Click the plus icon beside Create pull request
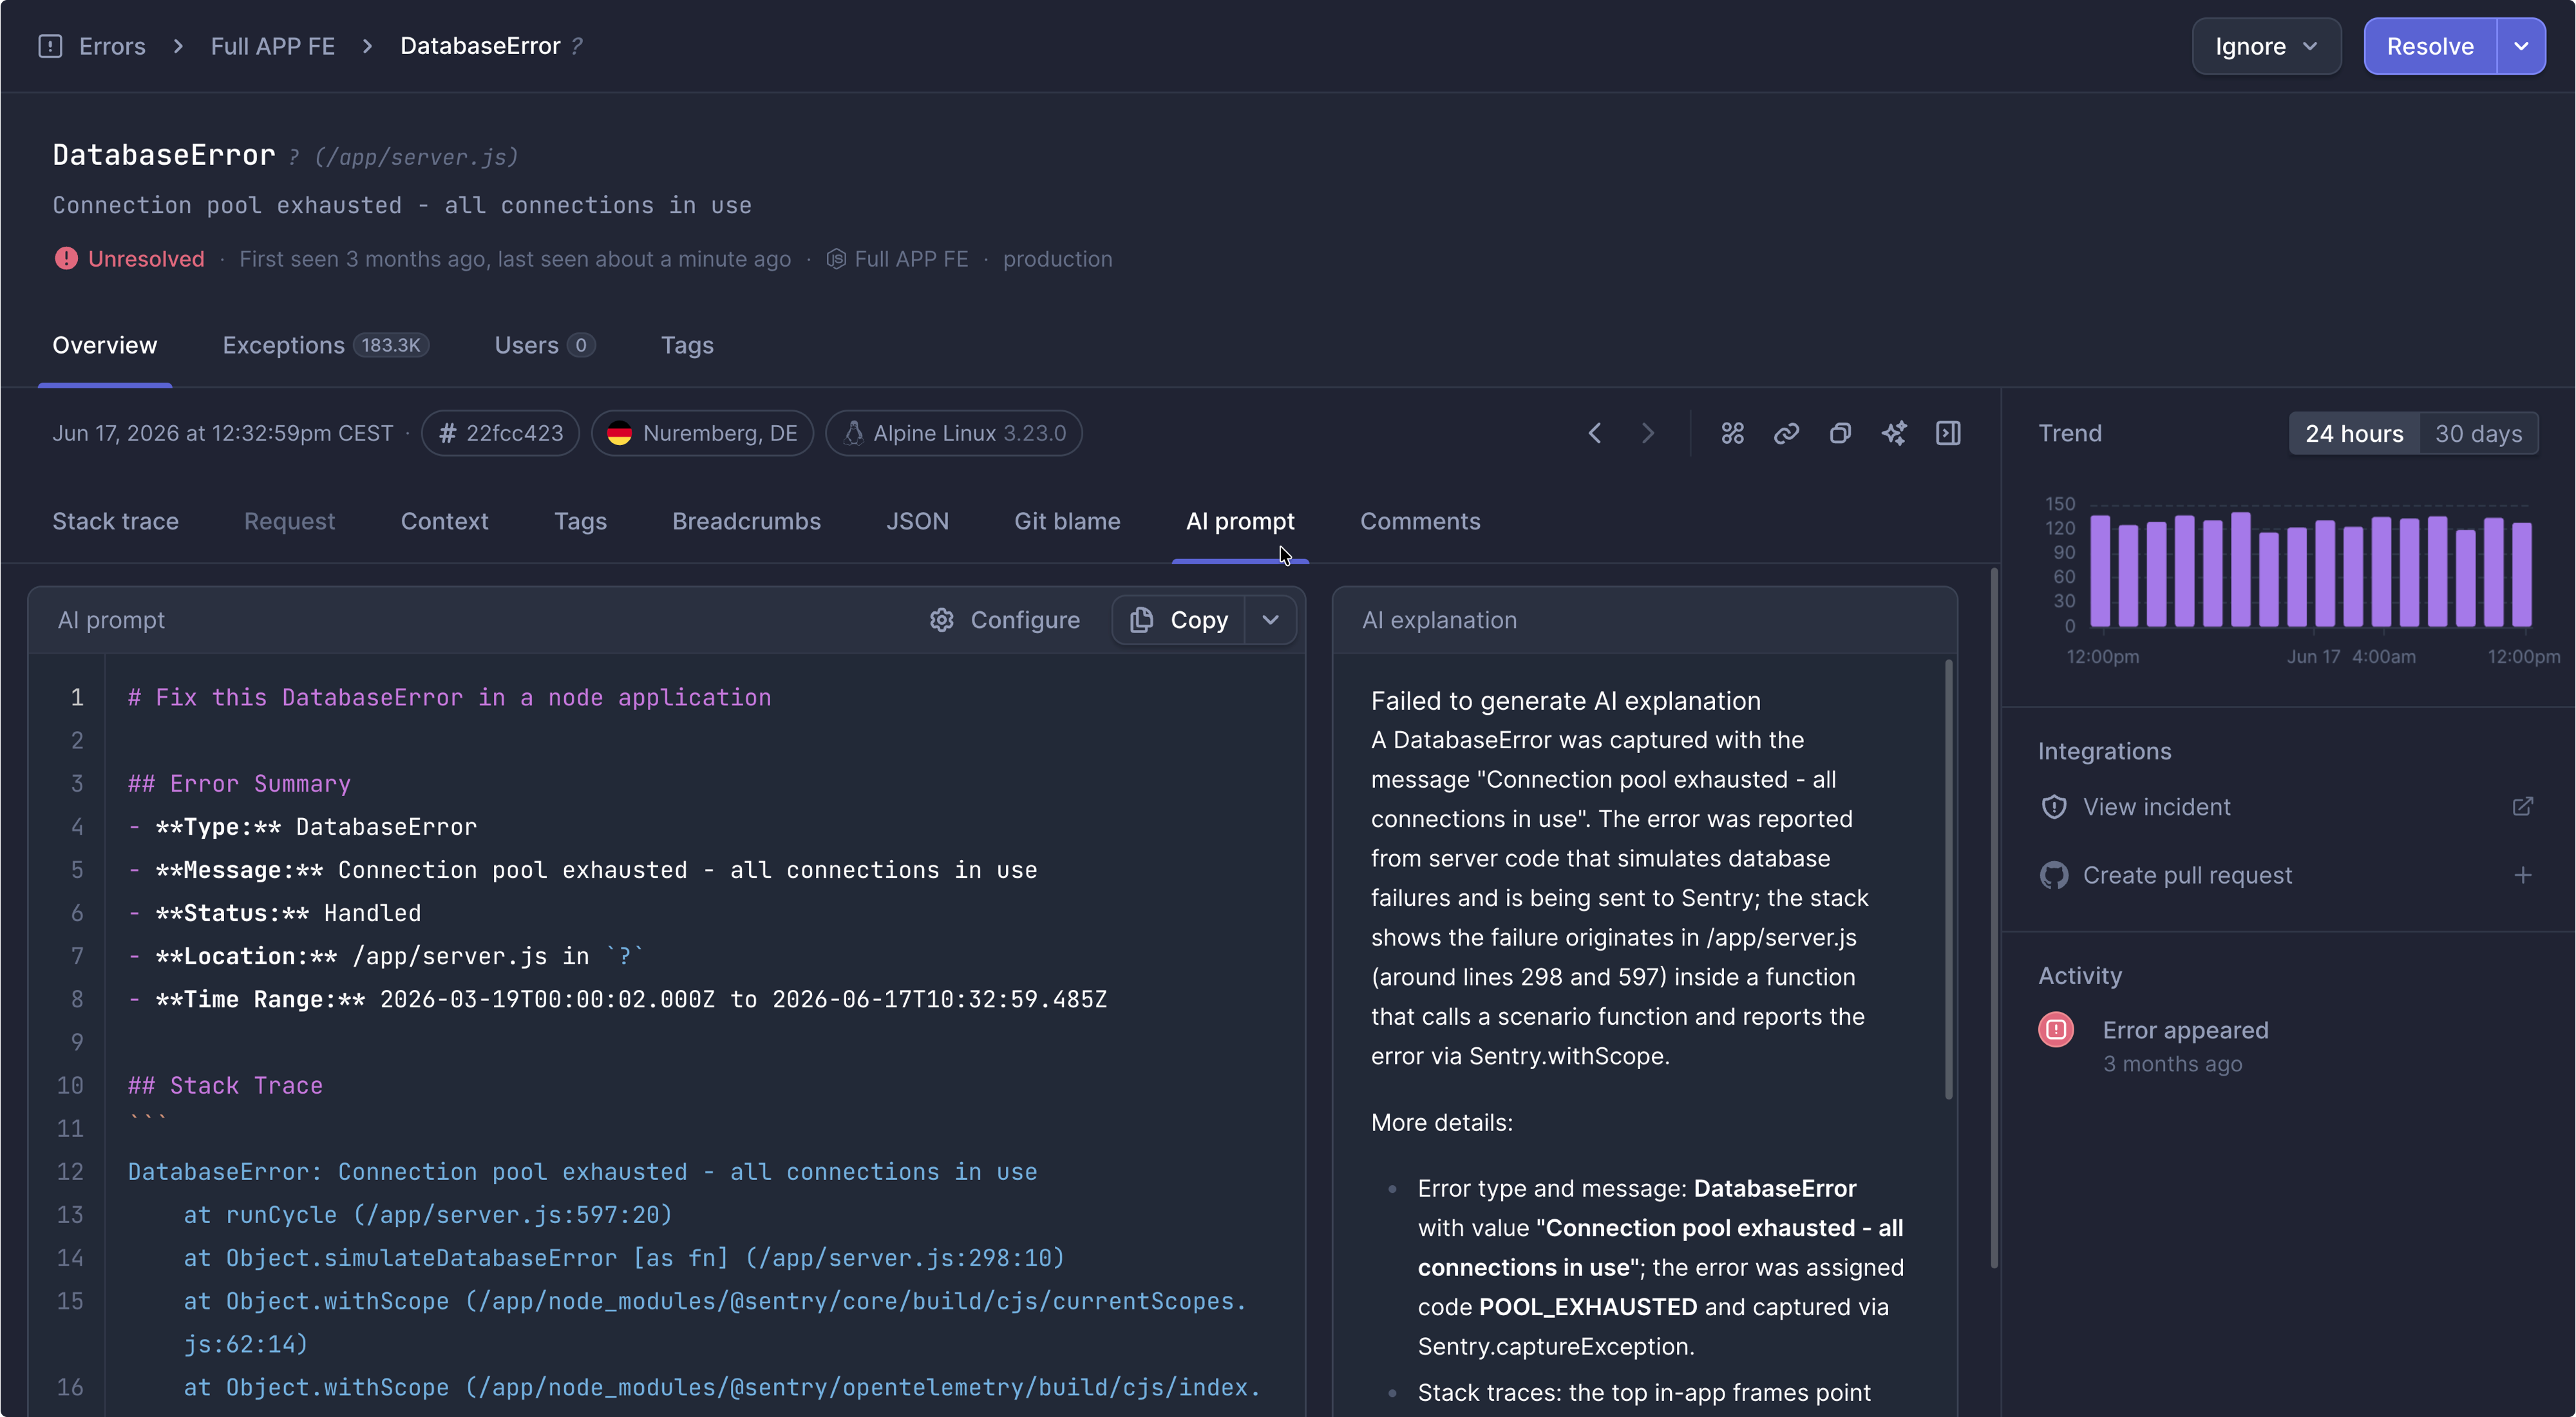This screenshot has width=2576, height=1417. click(x=2523, y=875)
